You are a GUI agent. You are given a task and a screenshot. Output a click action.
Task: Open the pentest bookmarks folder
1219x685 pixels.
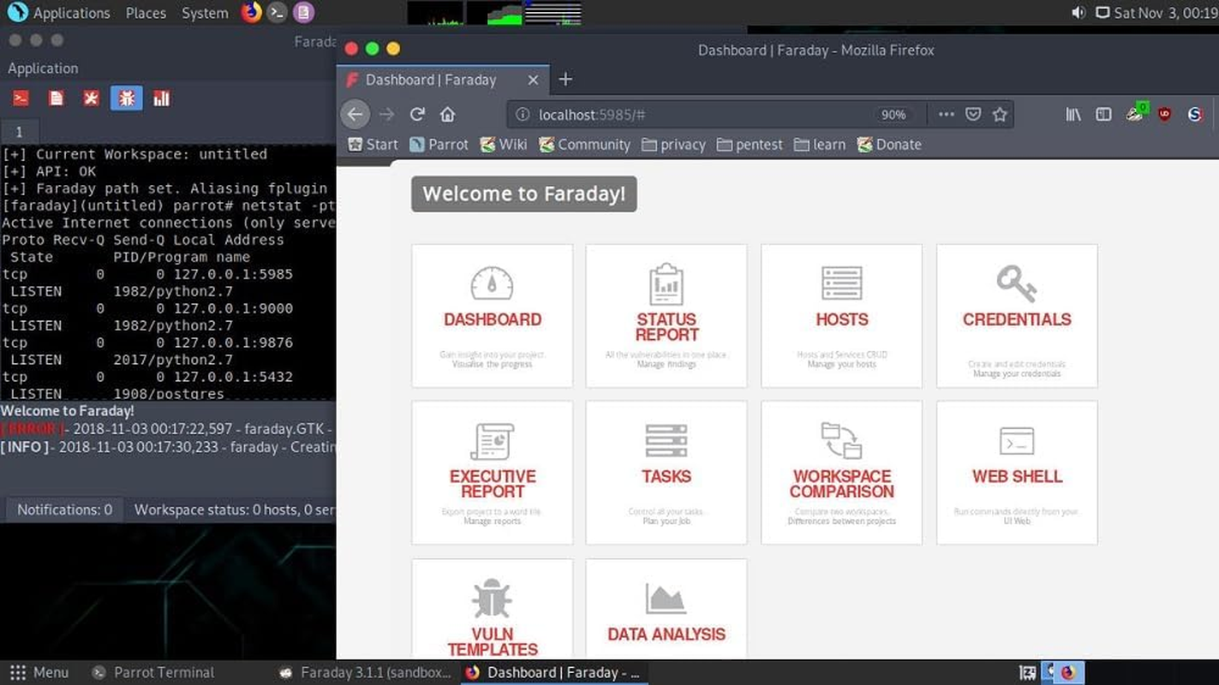coord(750,145)
